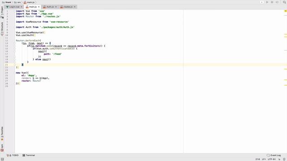The height and width of the screenshot is (161, 287).
Task: Open the run configuration dropdown
Action: click(262, 2)
